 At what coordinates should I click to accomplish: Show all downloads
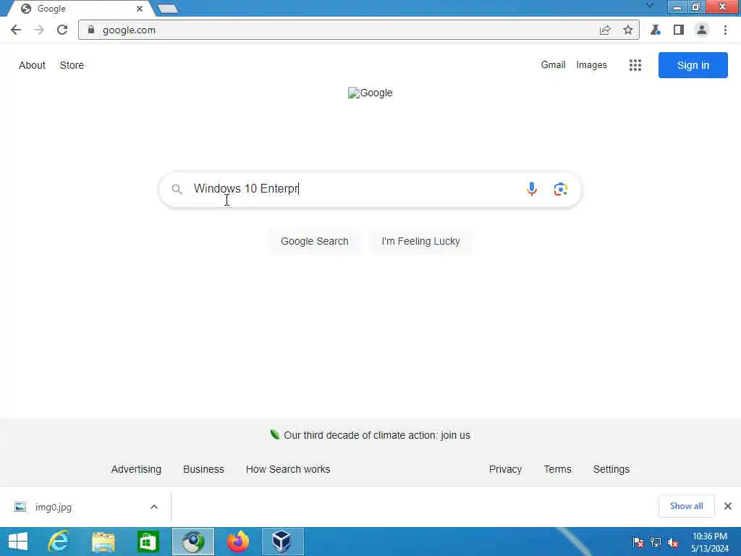(686, 506)
